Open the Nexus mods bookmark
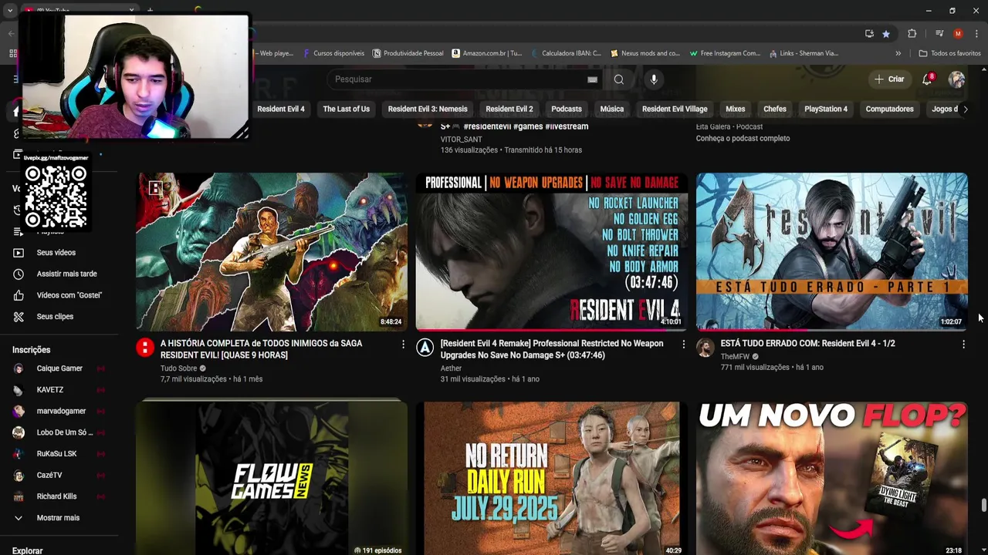 645,53
